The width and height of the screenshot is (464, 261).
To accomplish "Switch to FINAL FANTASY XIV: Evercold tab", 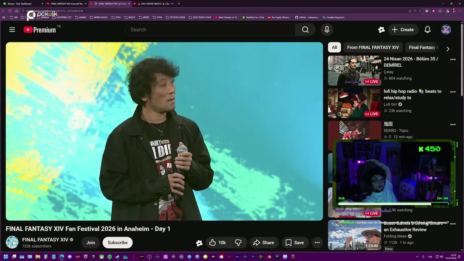I will pyautogui.click(x=66, y=4).
